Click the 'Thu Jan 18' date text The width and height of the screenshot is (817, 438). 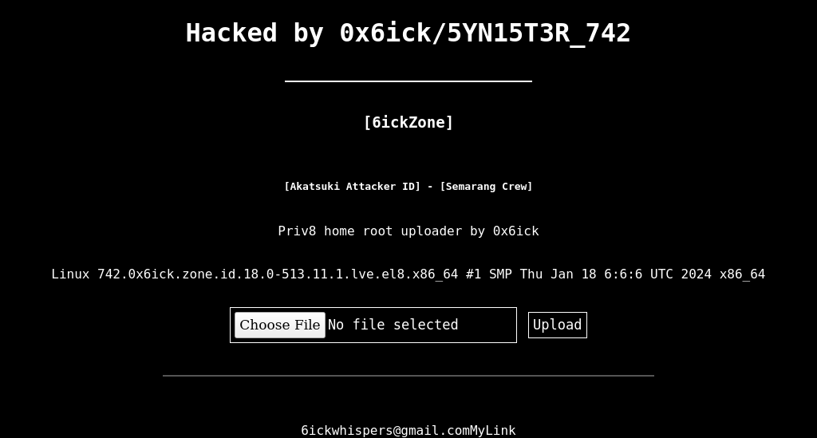[x=558, y=274]
